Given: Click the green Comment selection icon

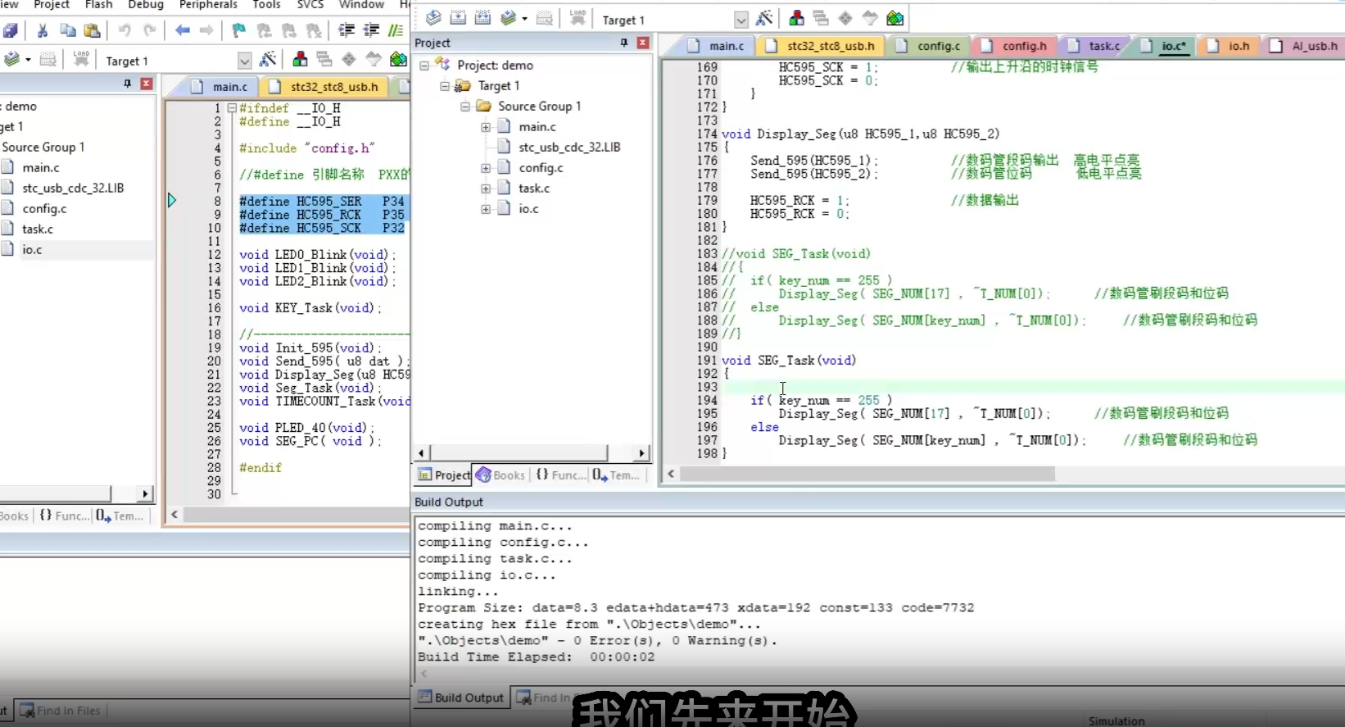Looking at the screenshot, I should 396,30.
